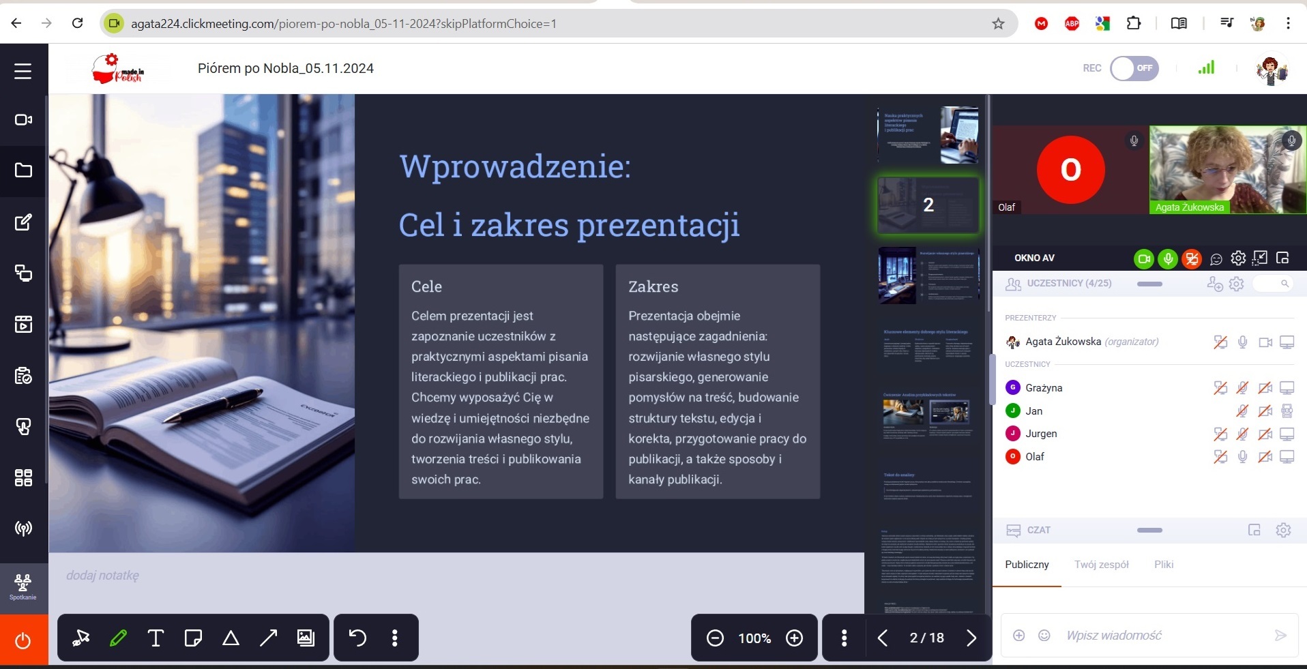Collapse participants panel using handle bar

pyautogui.click(x=1149, y=284)
